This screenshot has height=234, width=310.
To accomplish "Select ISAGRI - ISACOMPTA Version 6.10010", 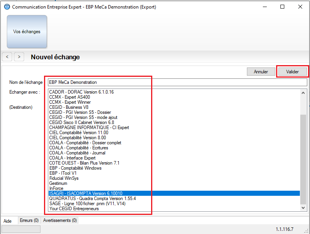I will tap(174, 193).
